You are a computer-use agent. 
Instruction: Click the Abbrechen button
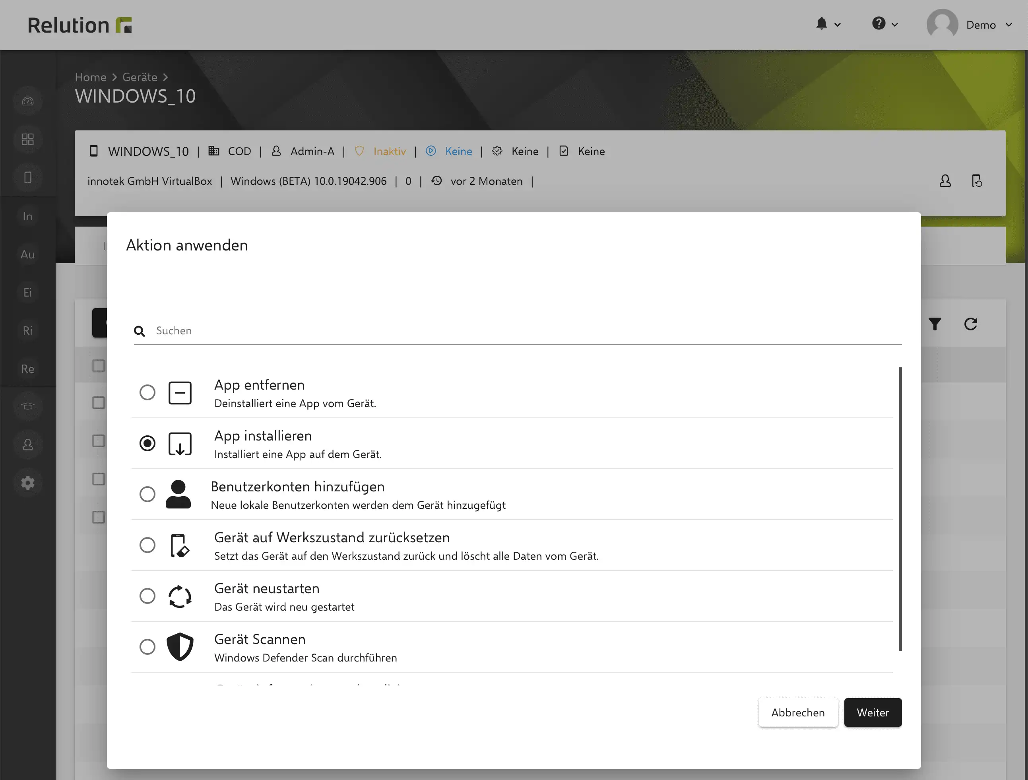(798, 712)
